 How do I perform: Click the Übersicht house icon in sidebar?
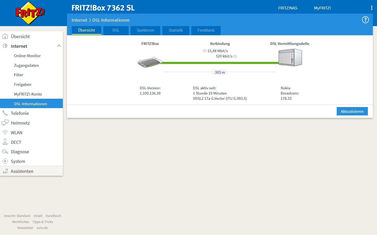[x=5, y=36]
